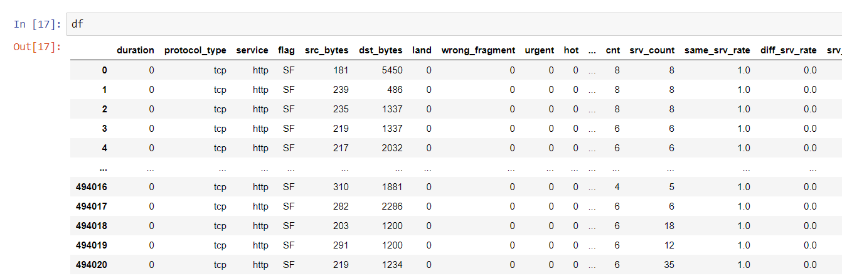Click dst_bytes value 1234

pos(392,265)
